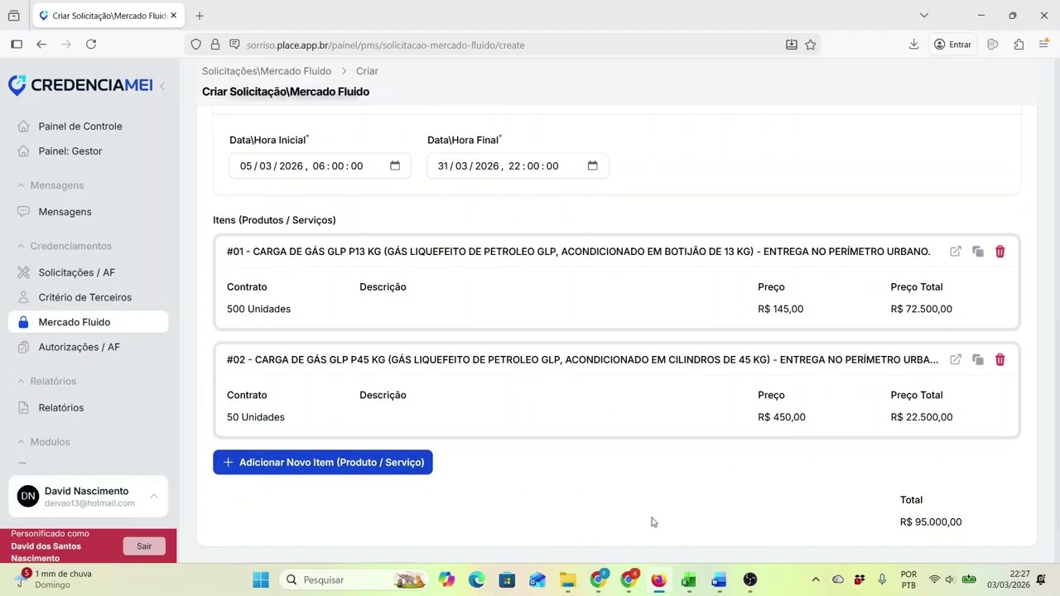Open Firefox downloads panel

pos(914,45)
